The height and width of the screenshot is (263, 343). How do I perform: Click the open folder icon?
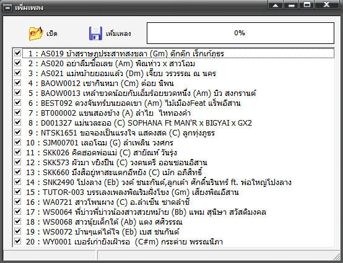(x=36, y=33)
